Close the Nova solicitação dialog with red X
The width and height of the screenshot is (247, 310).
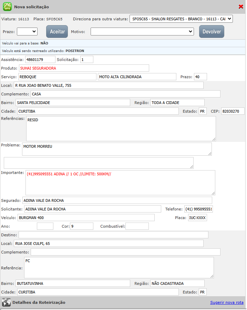pos(241,7)
